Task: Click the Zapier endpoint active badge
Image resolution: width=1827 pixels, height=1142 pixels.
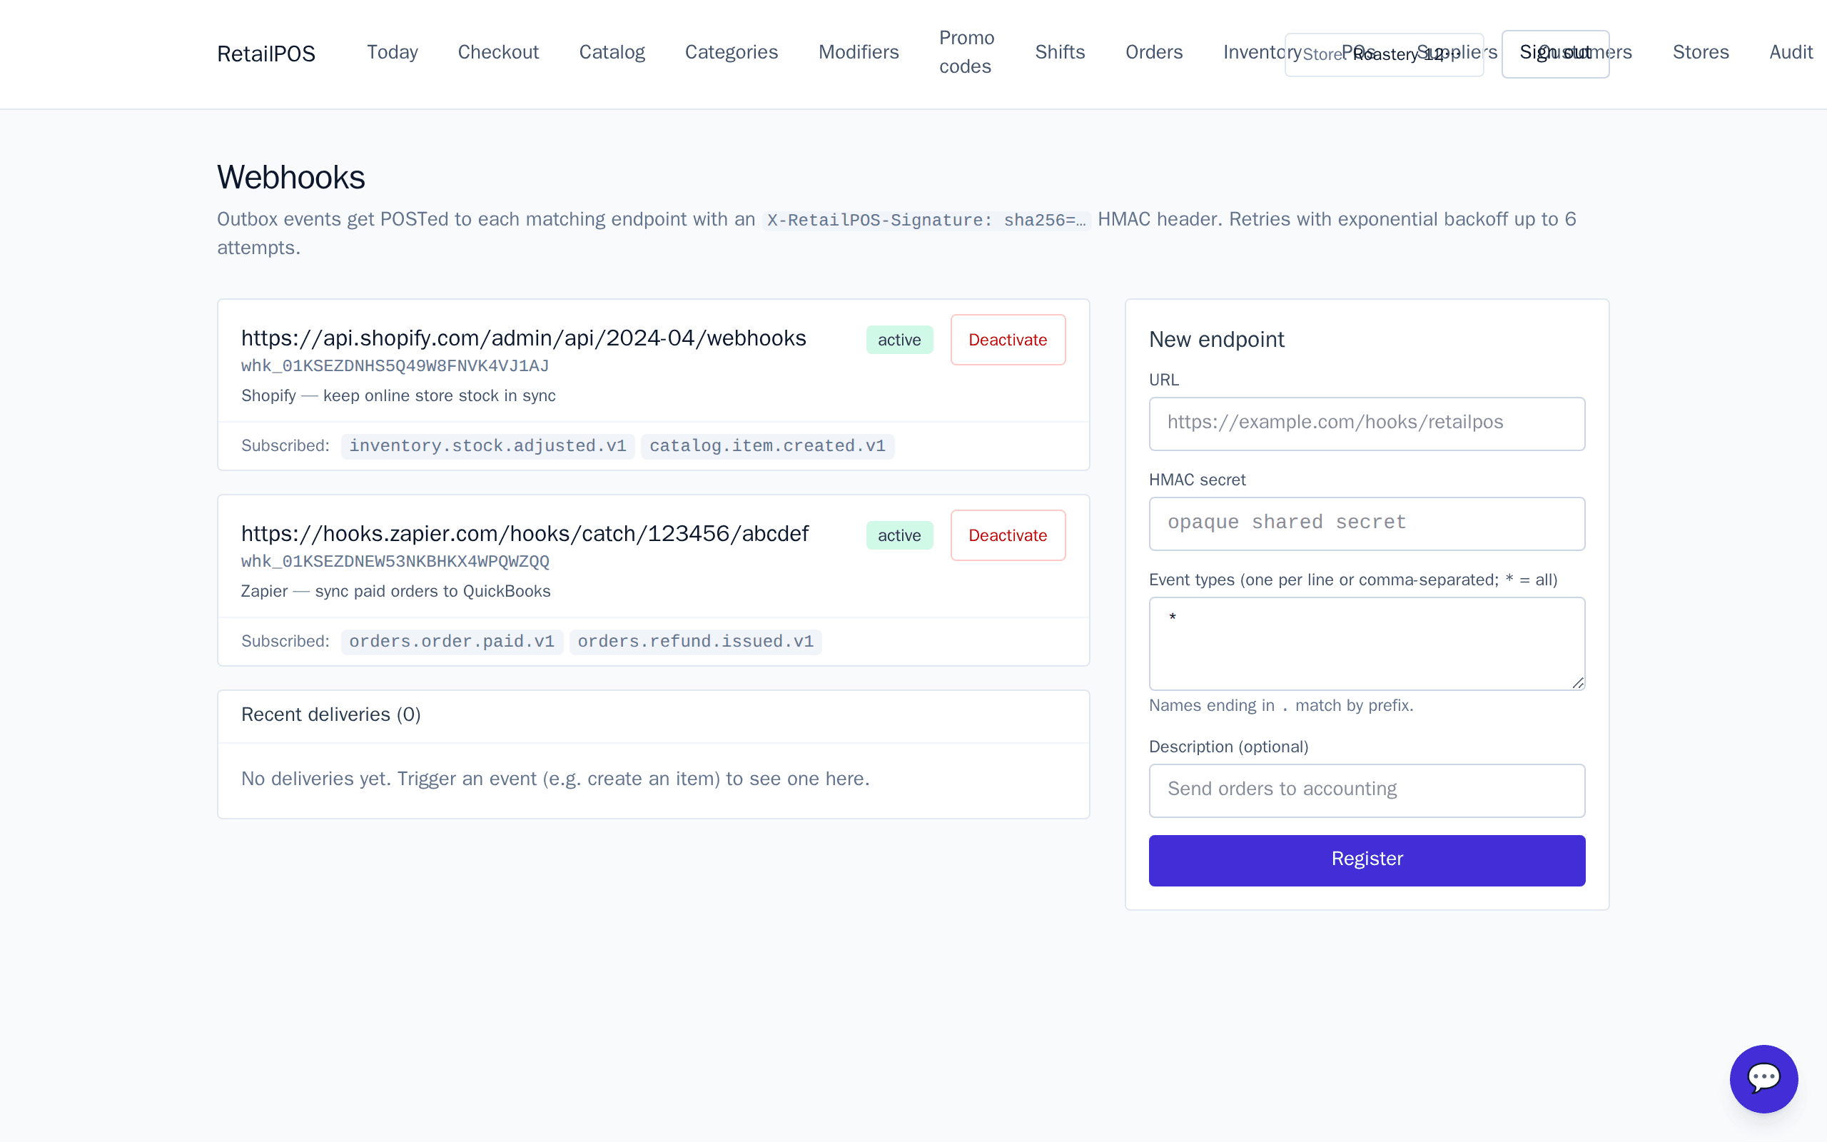Action: (899, 535)
